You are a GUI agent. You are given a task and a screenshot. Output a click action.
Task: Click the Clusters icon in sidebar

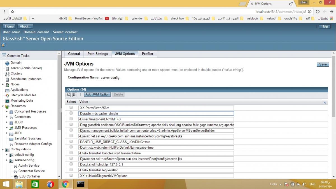[7, 74]
